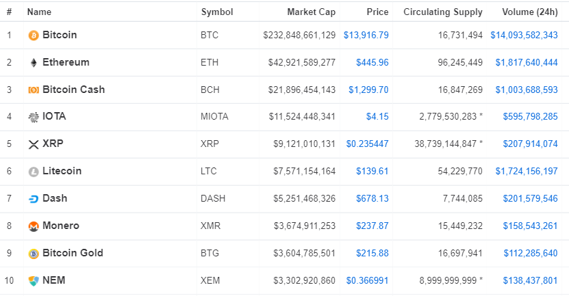The height and width of the screenshot is (296, 569).
Task: Open the Ethereum price link $445.96
Action: point(372,62)
